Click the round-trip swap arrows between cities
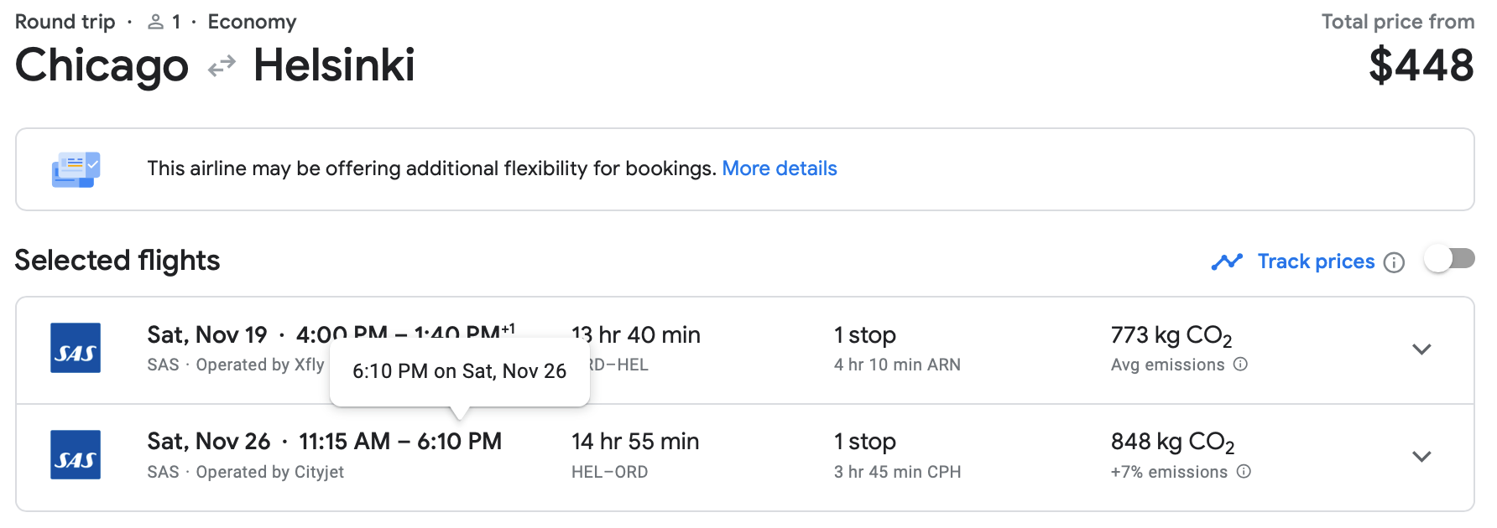 [222, 65]
